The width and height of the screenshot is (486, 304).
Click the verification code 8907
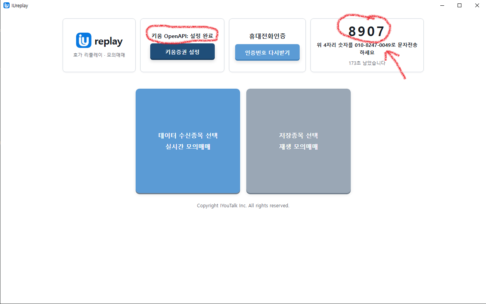[367, 31]
